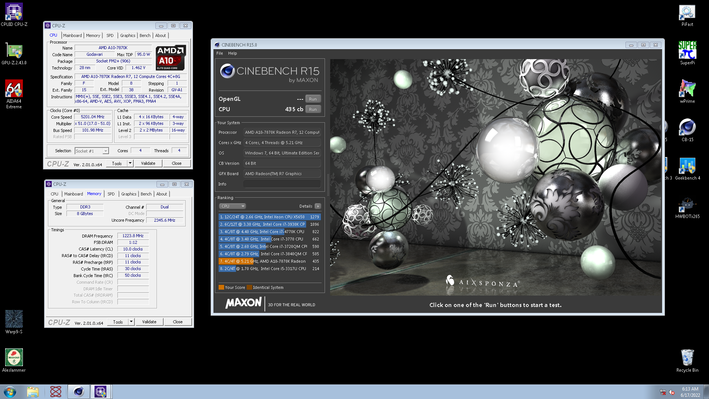Click Close button in top CPU-Z

[x=177, y=163]
